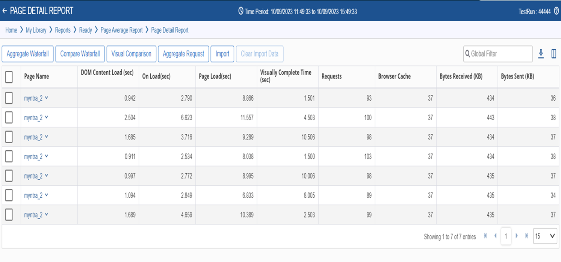Select the checkbox for row with 103 requests
Image resolution: width=561 pixels, height=262 pixels.
click(9, 156)
